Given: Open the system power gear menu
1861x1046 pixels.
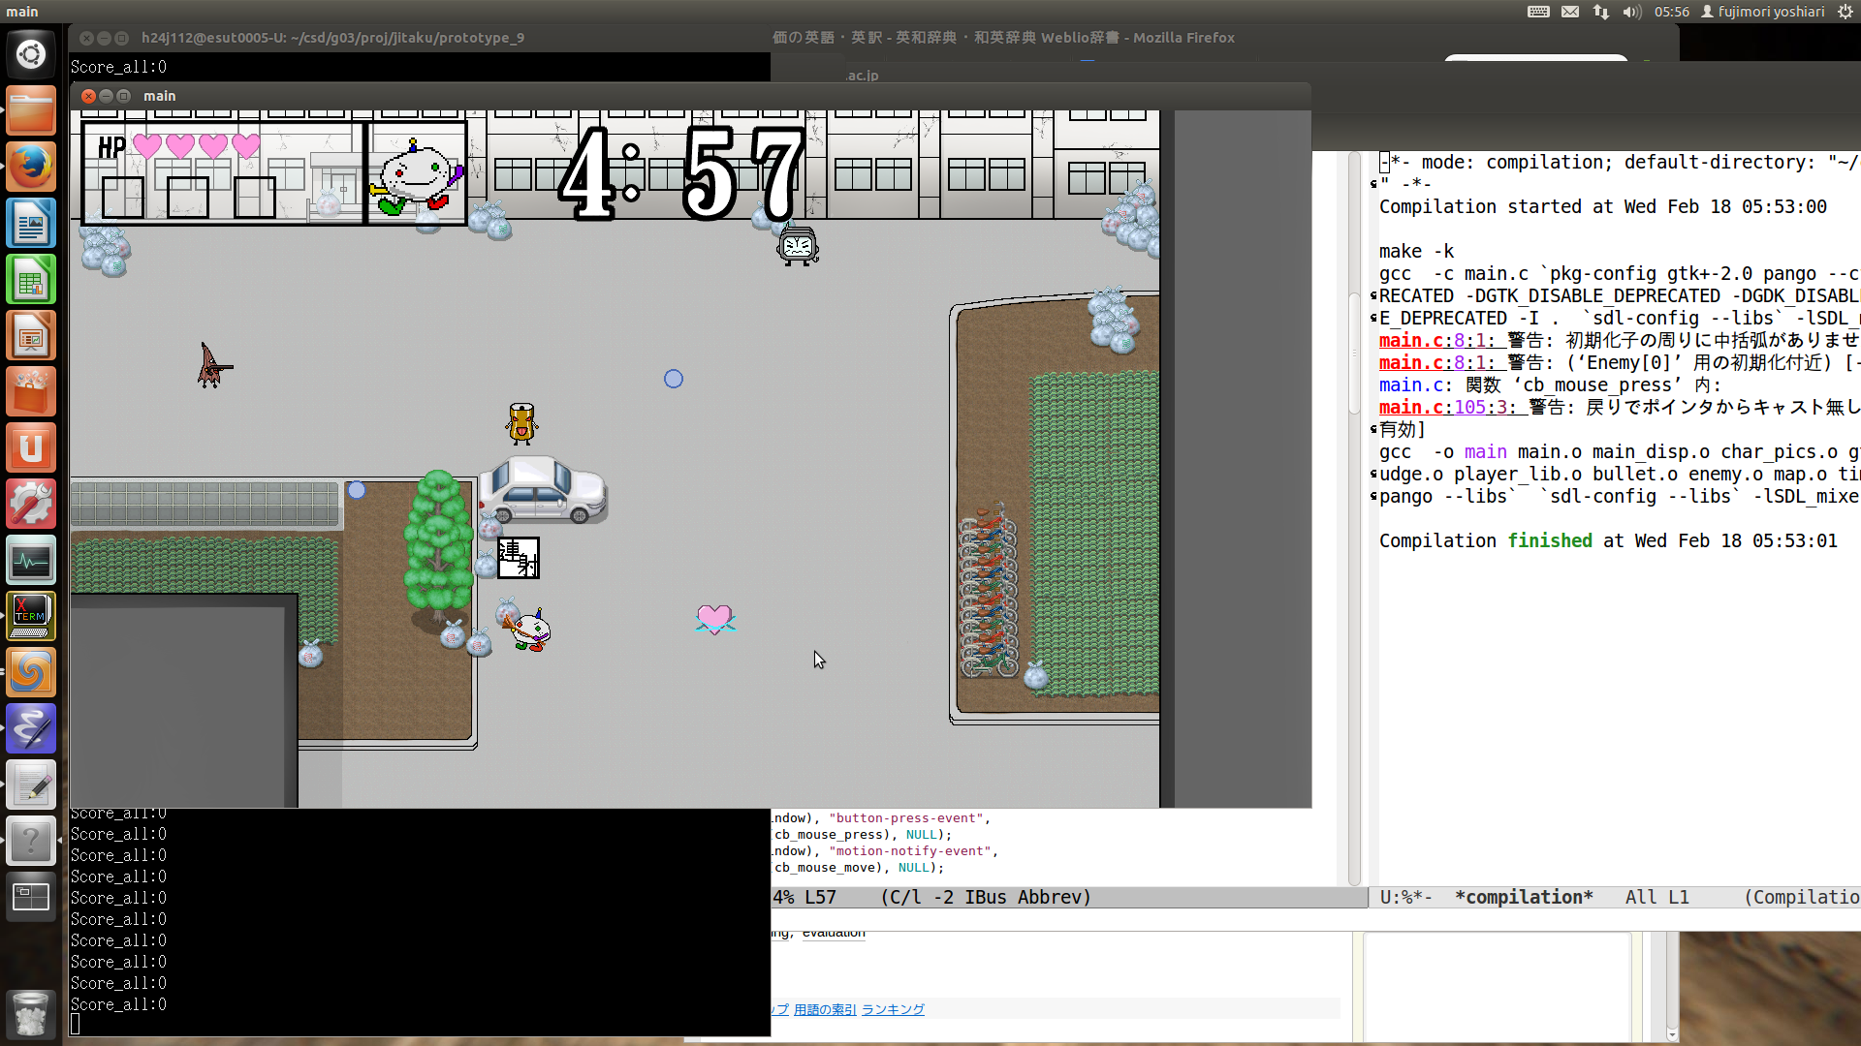Looking at the screenshot, I should coord(1845,12).
